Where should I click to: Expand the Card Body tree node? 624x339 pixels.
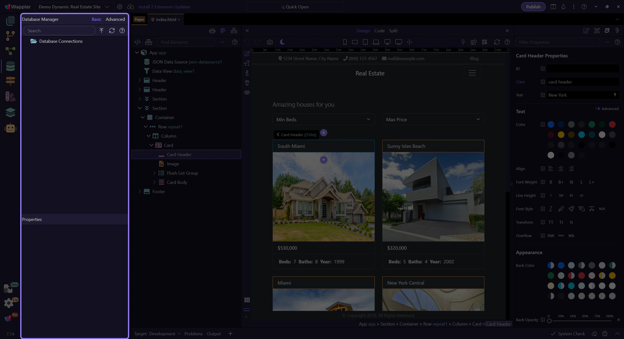click(154, 182)
